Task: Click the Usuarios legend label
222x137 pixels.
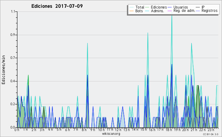Action: pyautogui.click(x=181, y=7)
